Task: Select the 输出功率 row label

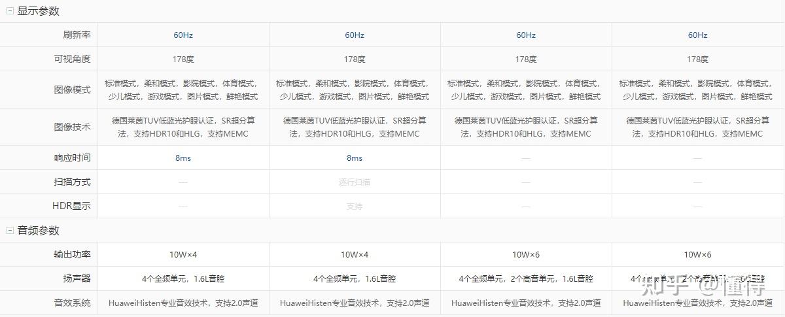Action: 72,254
